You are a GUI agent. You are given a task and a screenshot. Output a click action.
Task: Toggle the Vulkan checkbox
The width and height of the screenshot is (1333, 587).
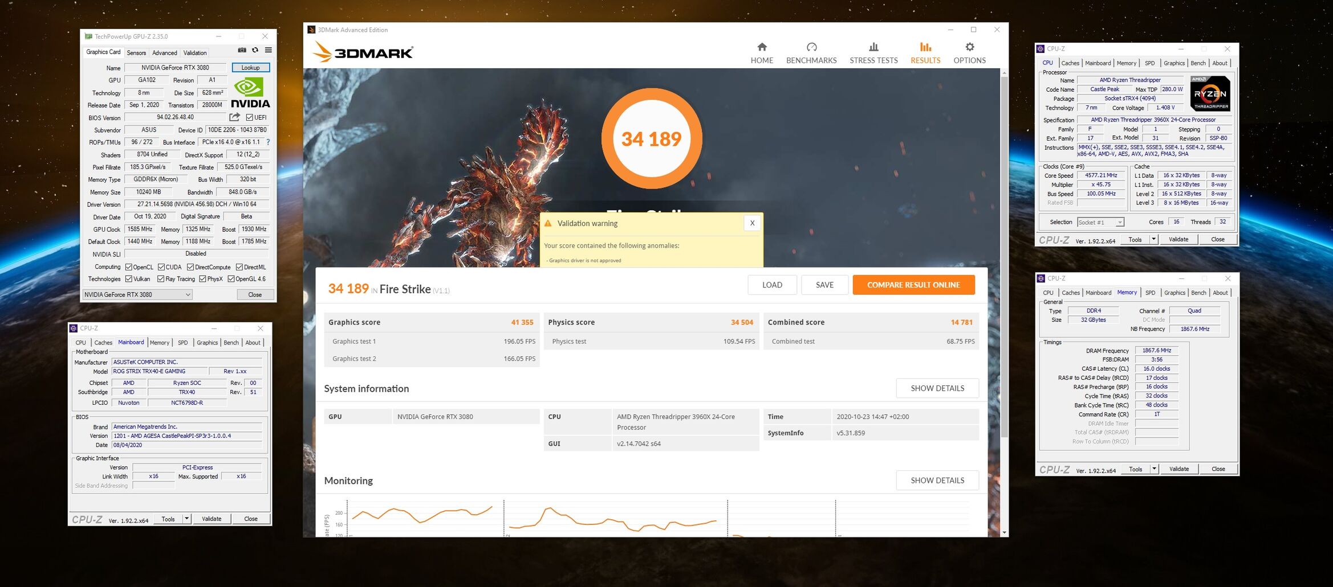tap(129, 279)
